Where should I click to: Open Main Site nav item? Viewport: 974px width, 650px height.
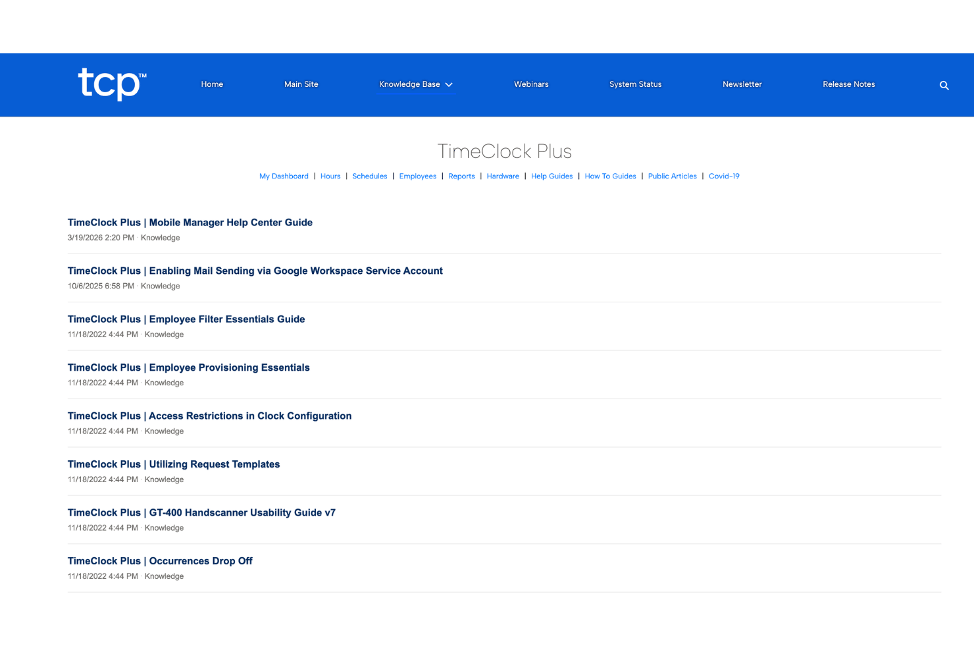coord(301,84)
